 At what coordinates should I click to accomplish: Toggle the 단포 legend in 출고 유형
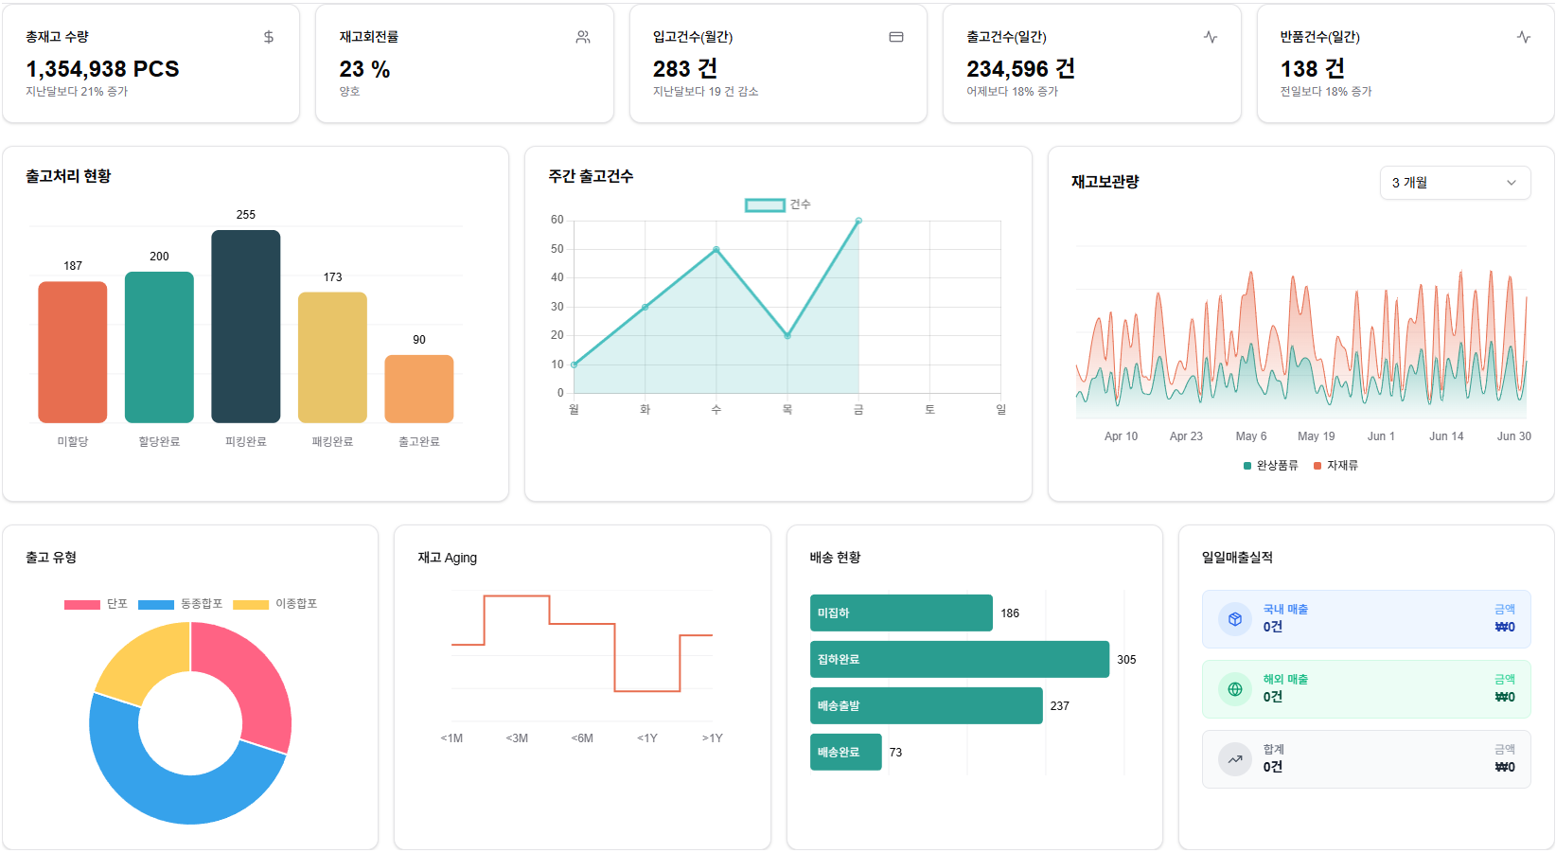(96, 604)
